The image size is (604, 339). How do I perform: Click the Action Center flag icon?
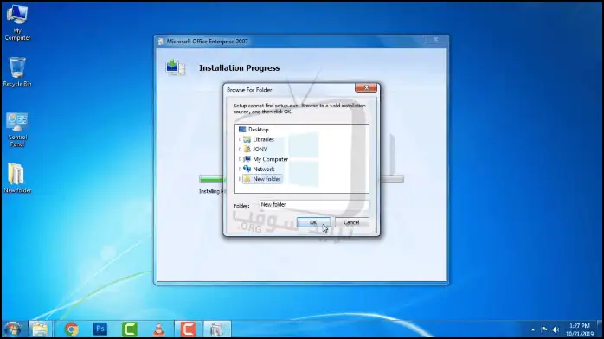(544, 329)
